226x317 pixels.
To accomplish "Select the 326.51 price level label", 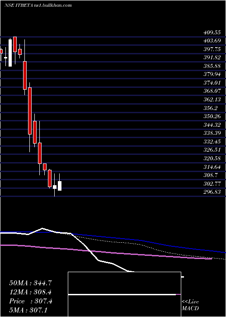I will pos(212,150).
